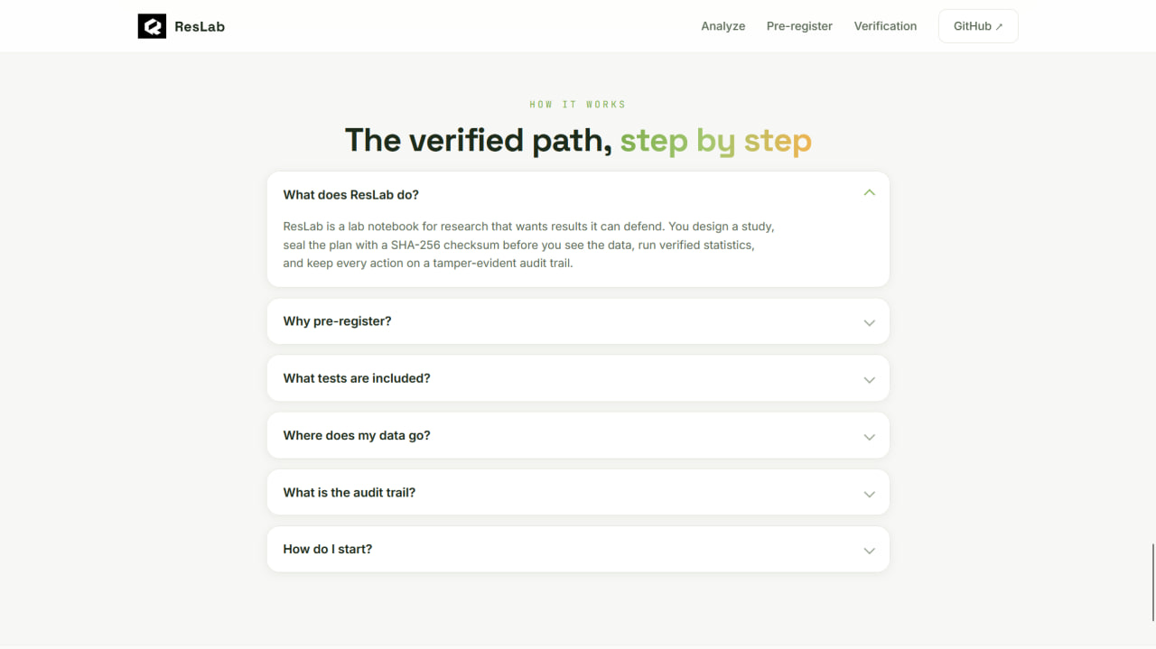The height and width of the screenshot is (649, 1156).
Task: Click the page vertical scrollbar thumb
Action: (1152, 582)
